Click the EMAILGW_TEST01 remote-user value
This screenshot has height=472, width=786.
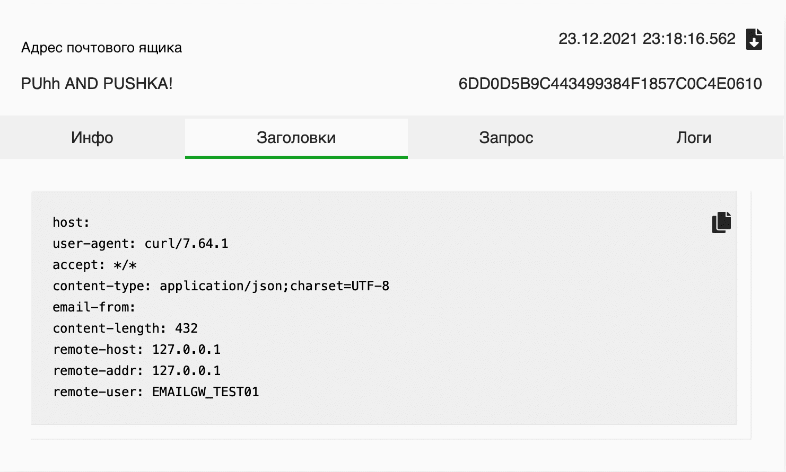(205, 392)
